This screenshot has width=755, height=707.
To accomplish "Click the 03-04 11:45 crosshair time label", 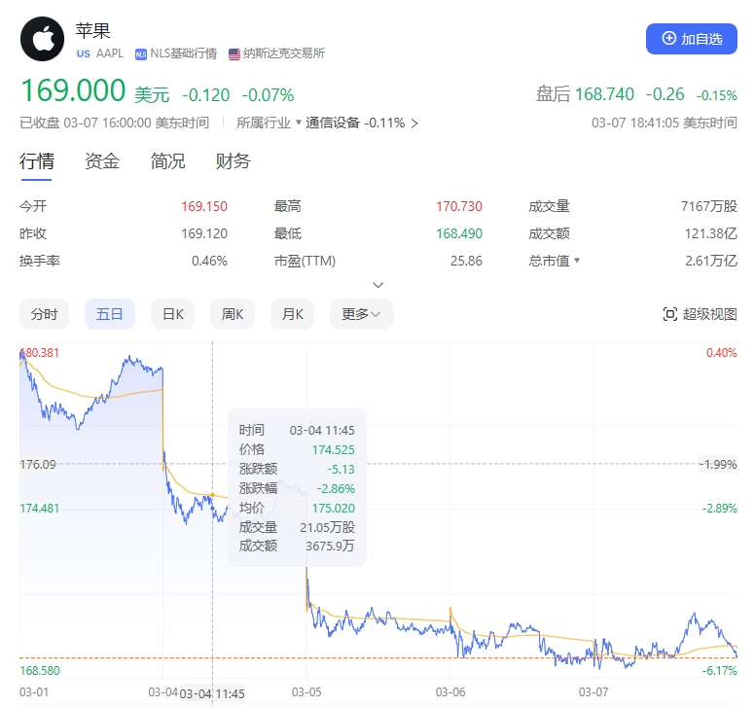I will [212, 694].
